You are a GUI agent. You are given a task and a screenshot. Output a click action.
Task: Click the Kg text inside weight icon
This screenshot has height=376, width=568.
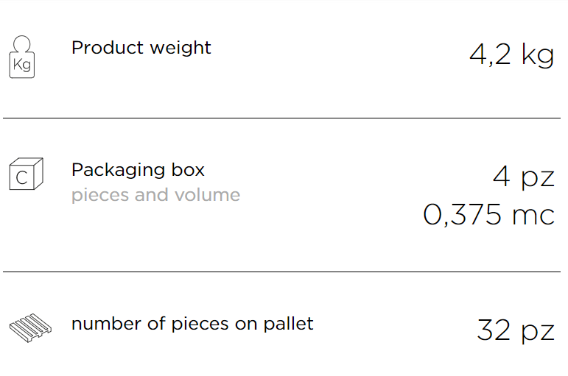coord(22,65)
